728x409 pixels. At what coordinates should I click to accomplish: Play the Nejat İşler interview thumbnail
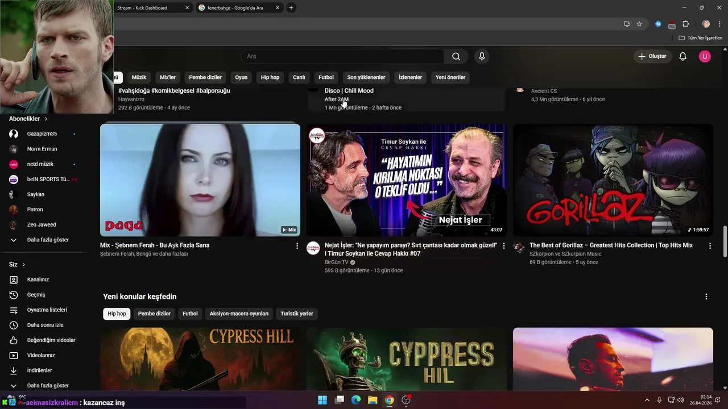point(407,180)
